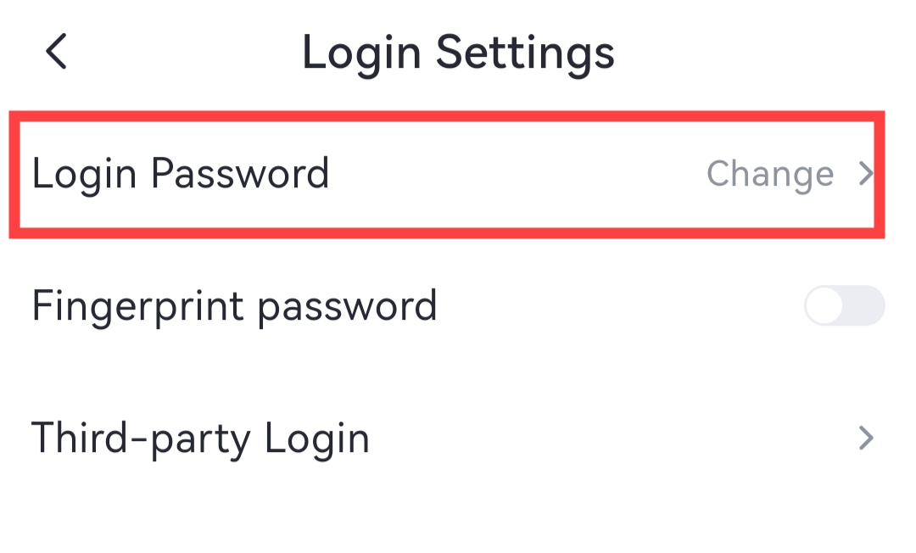
Task: Tap the chevron beside Change
Action: pyautogui.click(x=865, y=174)
